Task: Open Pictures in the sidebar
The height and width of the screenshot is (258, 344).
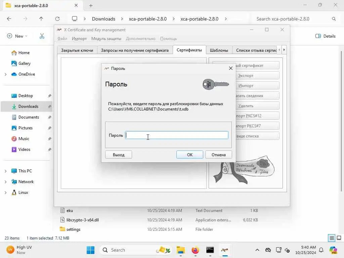Action: coord(25,128)
